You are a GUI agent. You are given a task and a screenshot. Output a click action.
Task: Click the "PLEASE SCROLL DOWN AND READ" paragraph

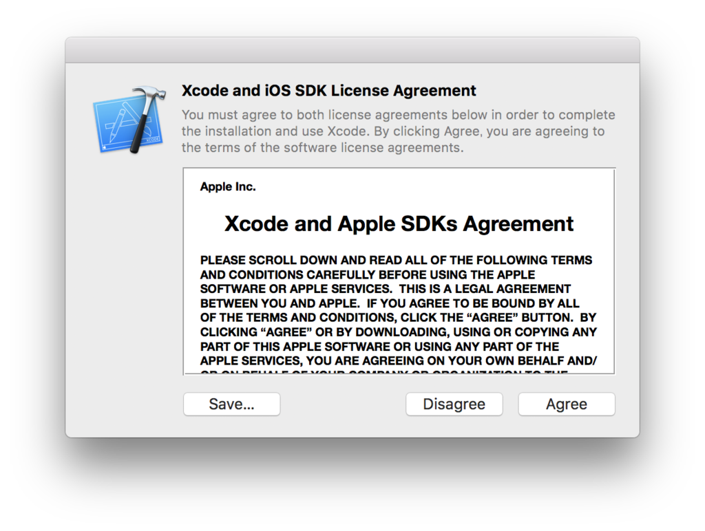[x=399, y=314]
